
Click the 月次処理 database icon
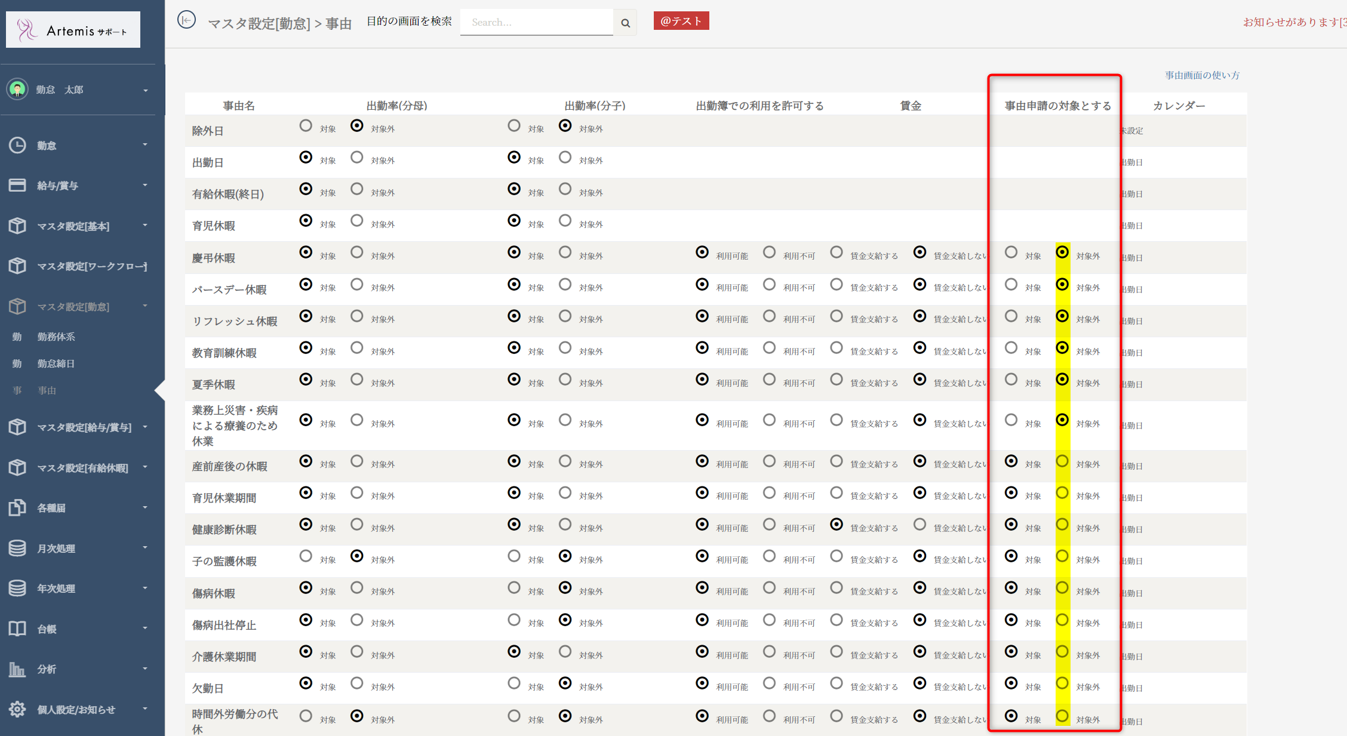[x=17, y=548]
